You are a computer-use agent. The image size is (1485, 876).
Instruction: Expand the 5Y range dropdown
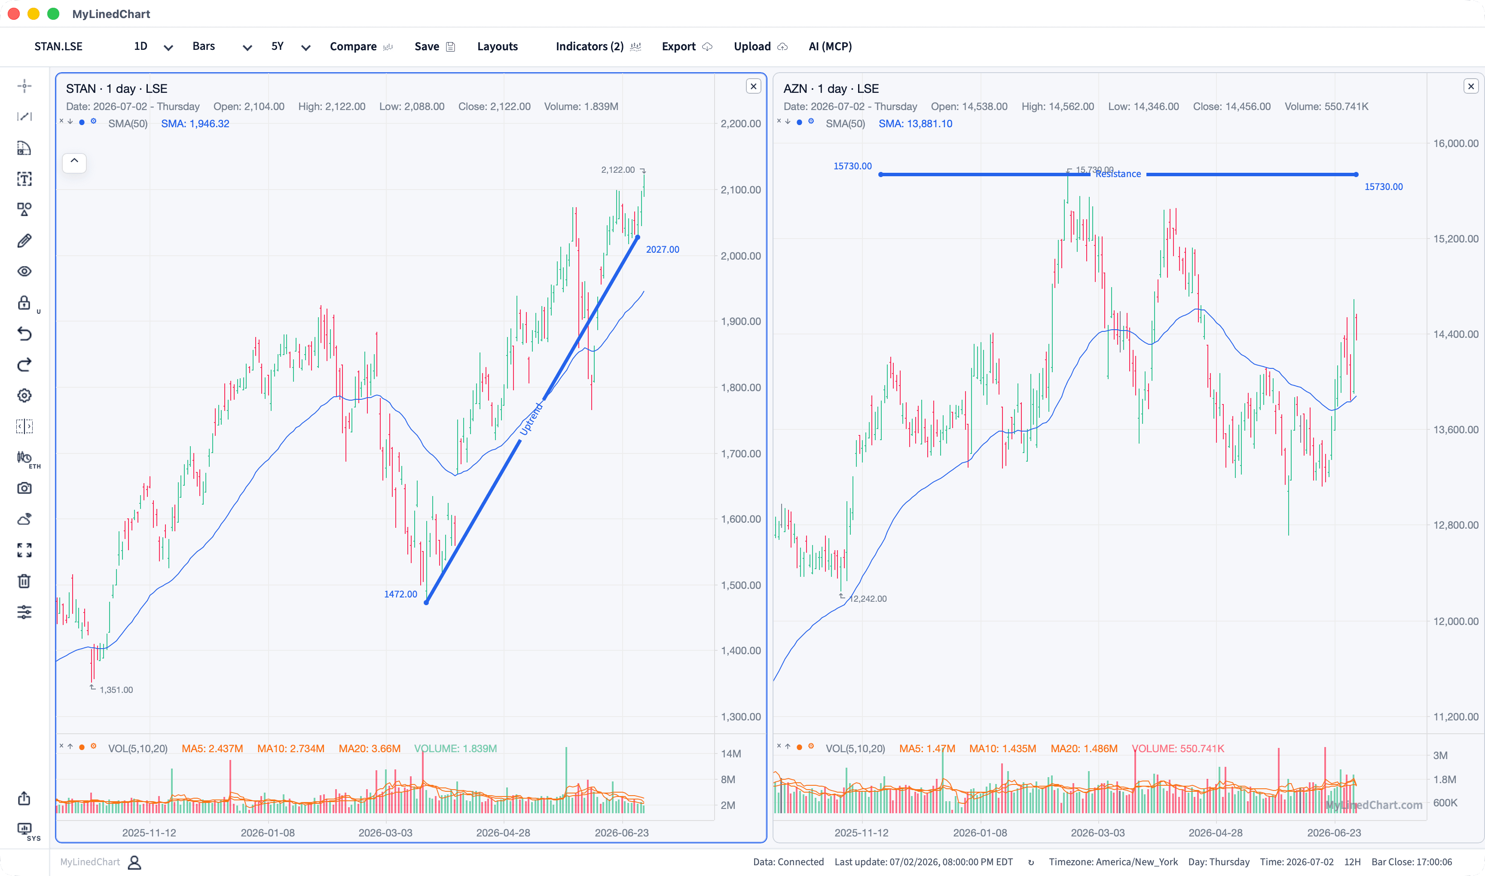click(290, 46)
